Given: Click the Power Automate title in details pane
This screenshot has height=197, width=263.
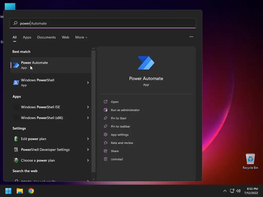Looking at the screenshot, I should (x=146, y=78).
